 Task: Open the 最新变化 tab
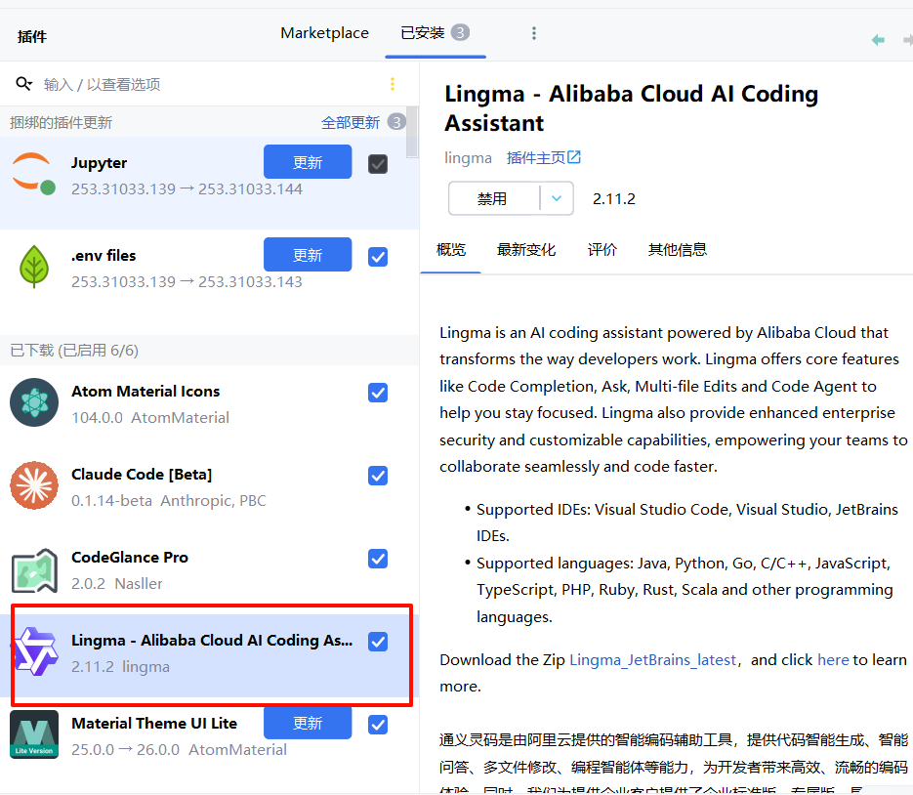(525, 250)
